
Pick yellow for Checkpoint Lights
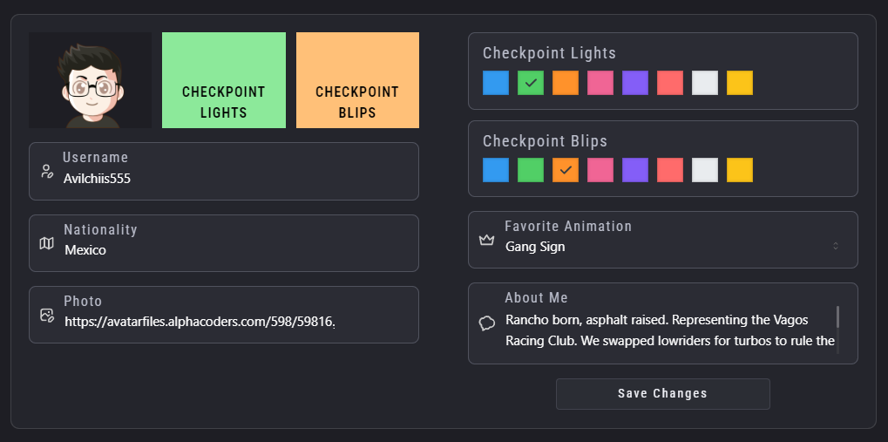click(740, 83)
